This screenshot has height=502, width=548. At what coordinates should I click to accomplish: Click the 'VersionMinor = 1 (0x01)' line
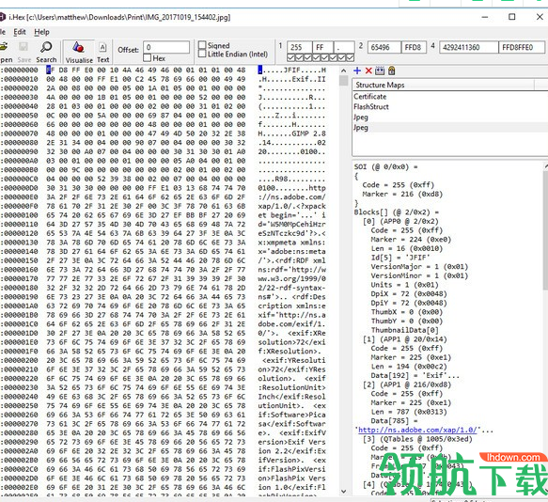point(419,275)
